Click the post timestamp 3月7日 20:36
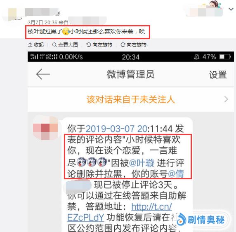 (42, 23)
